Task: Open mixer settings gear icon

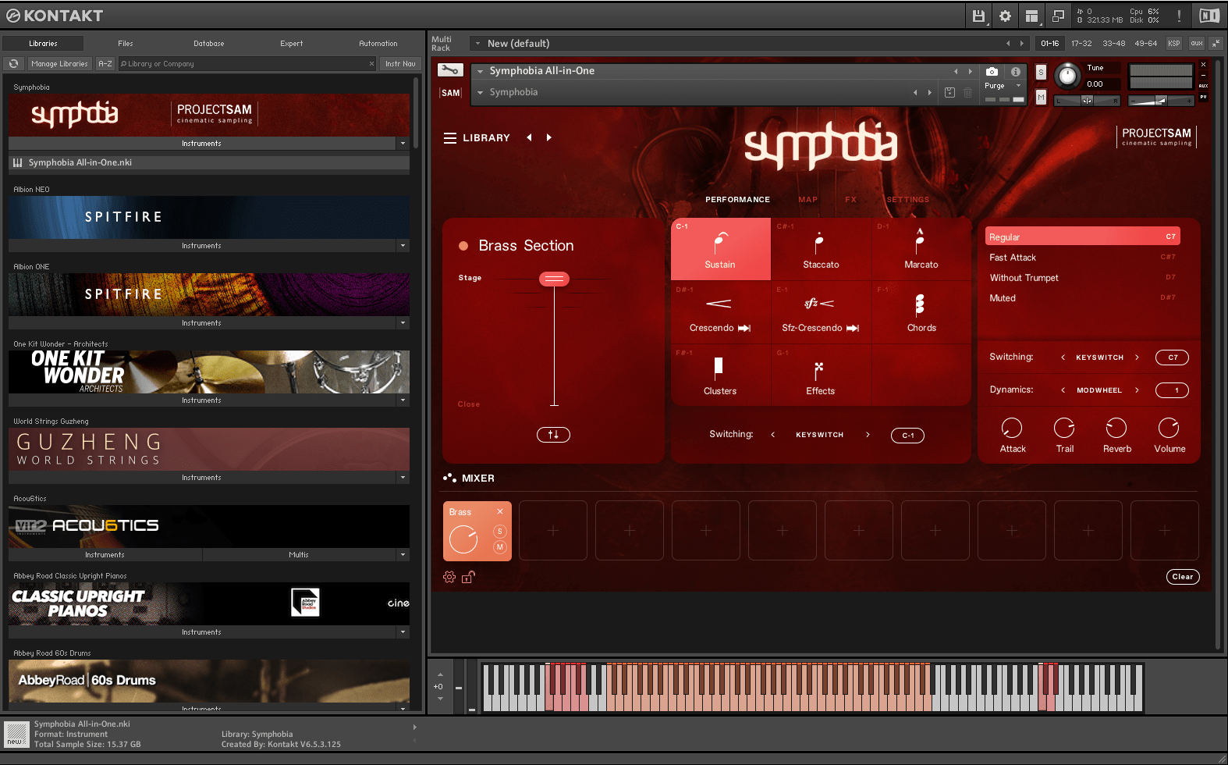Action: [449, 577]
